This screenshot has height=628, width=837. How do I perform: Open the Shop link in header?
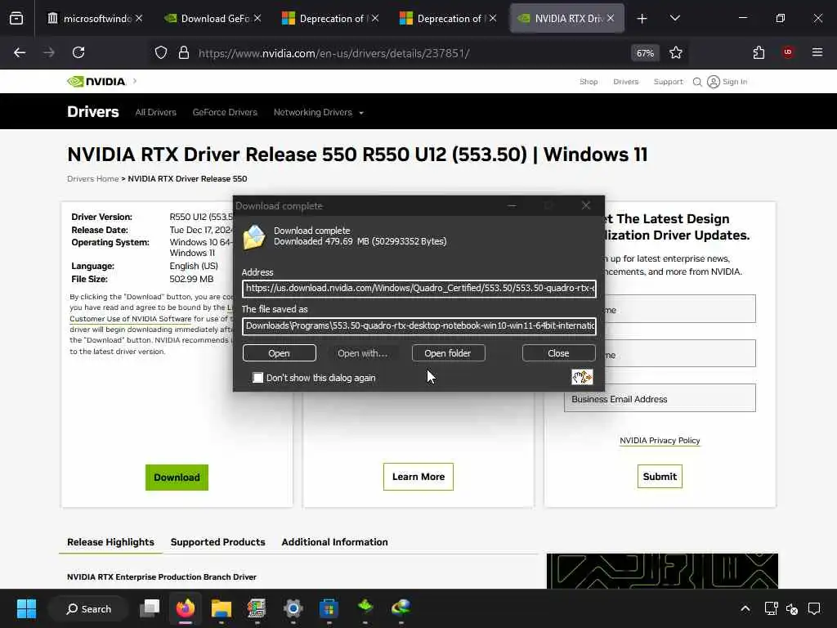(x=589, y=82)
